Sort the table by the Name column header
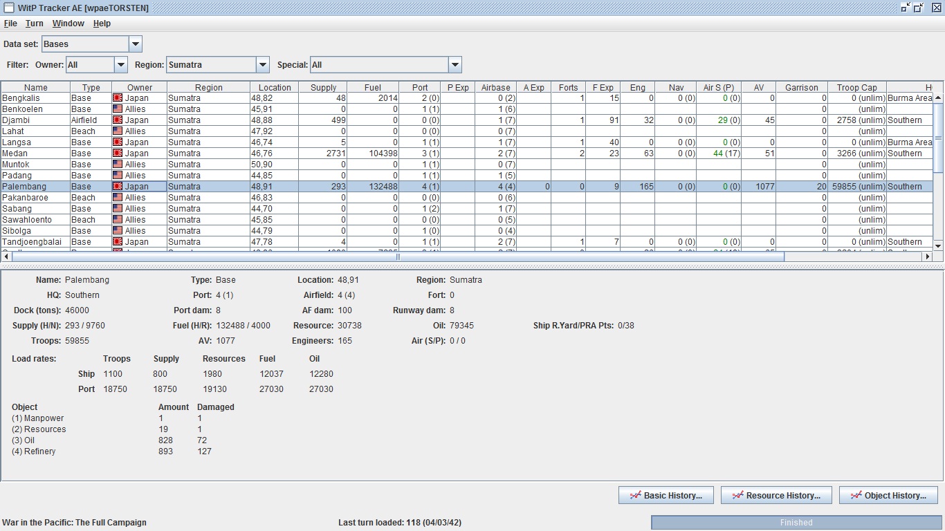 tap(36, 87)
